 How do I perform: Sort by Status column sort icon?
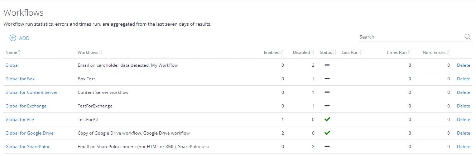pos(335,52)
